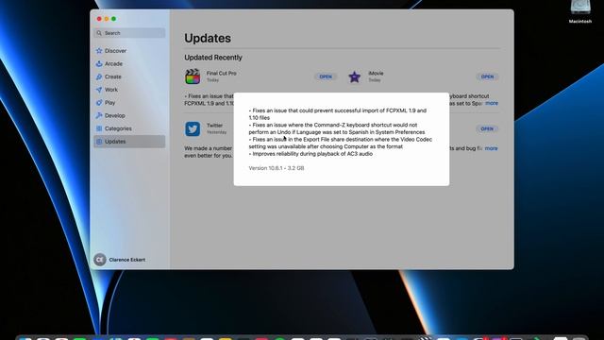Image resolution: width=604 pixels, height=340 pixels.
Task: Open the Arcade section
Action: tap(129, 64)
